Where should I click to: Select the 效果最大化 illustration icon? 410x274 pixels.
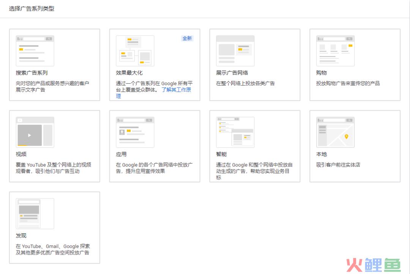click(135, 51)
